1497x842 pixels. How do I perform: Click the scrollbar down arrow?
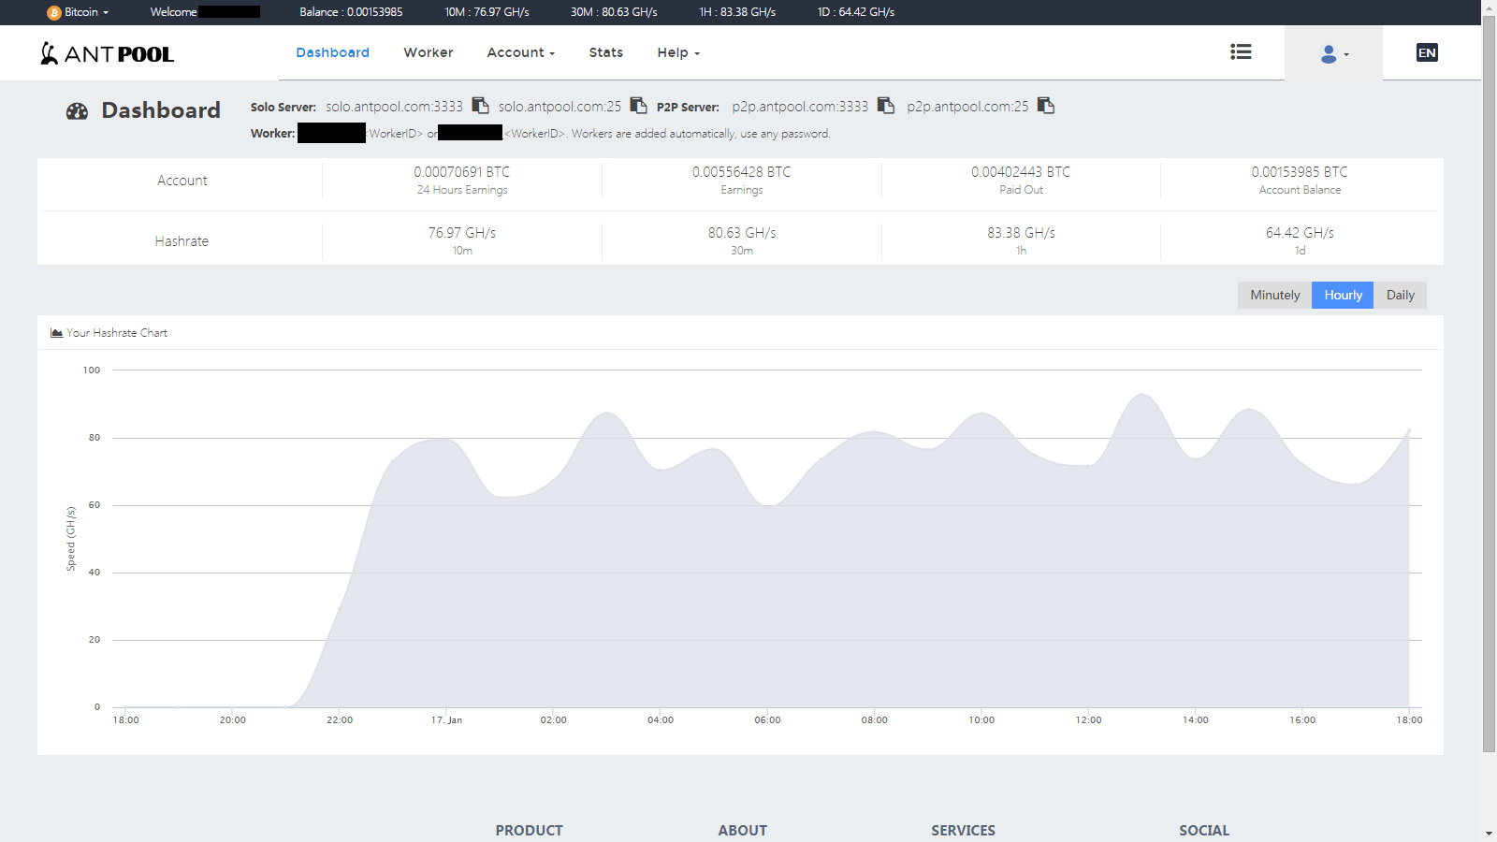(x=1489, y=834)
